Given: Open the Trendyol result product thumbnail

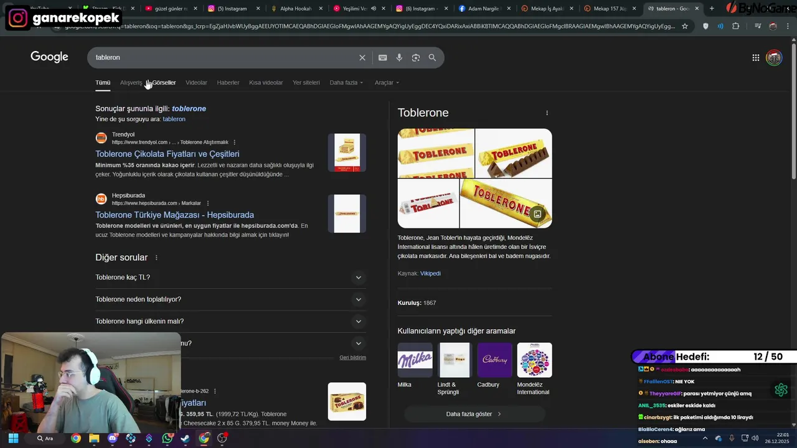Looking at the screenshot, I should tap(347, 152).
